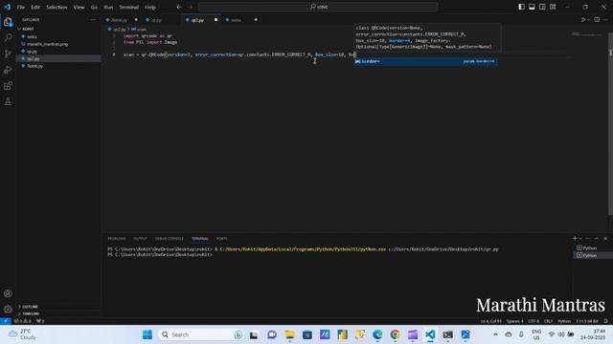Open notifications bell in status bar

click(605, 321)
